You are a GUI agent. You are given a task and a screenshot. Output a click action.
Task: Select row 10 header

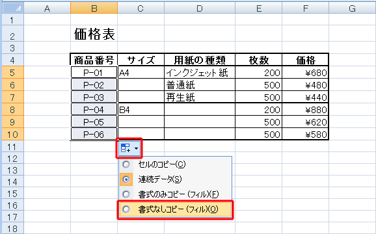click(13, 134)
